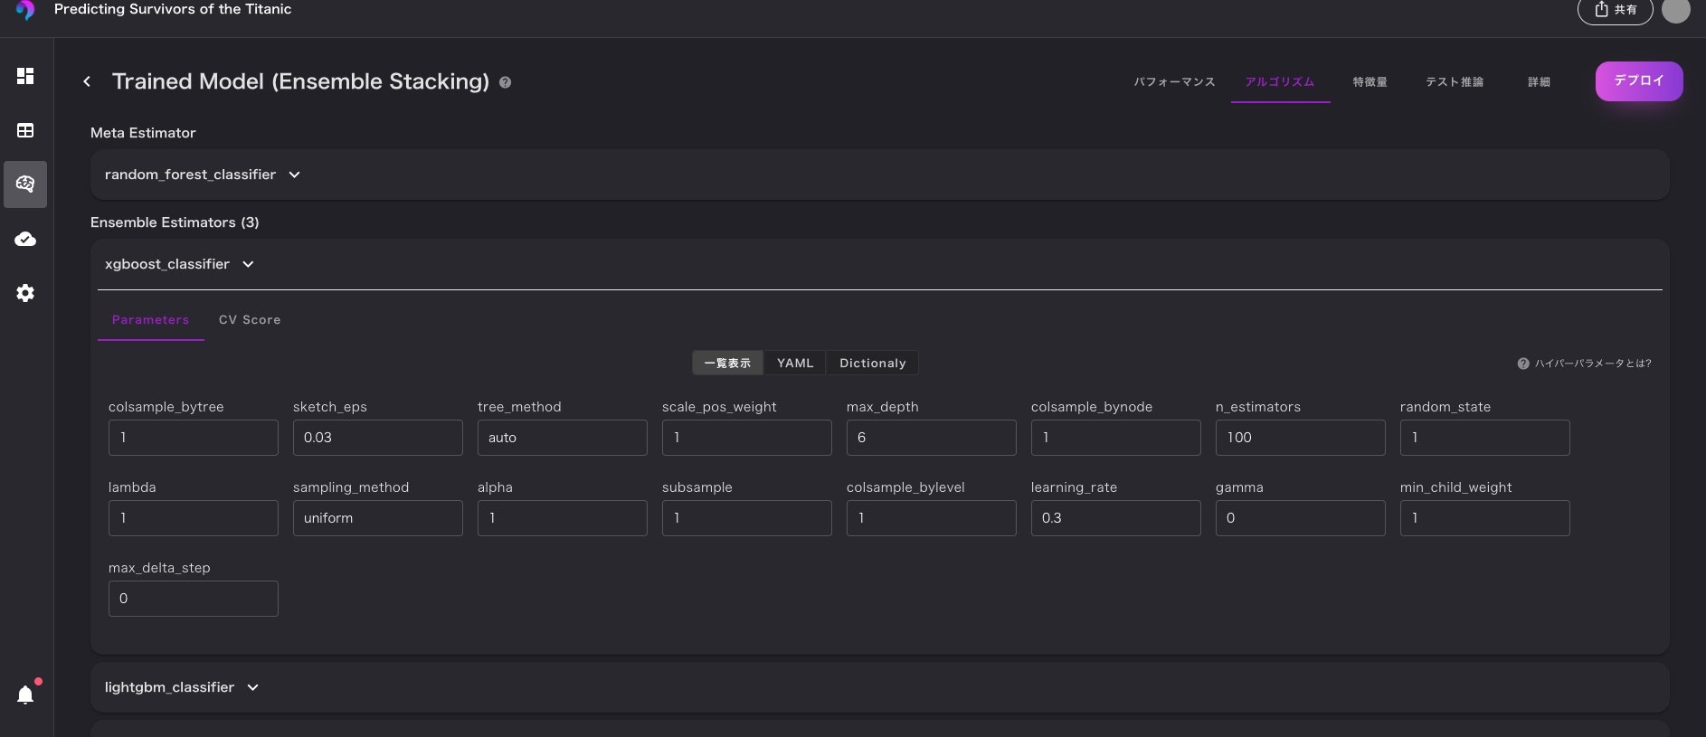The image size is (1706, 737).
Task: Choose the 一覧表示 view toggle
Action: coord(727,363)
